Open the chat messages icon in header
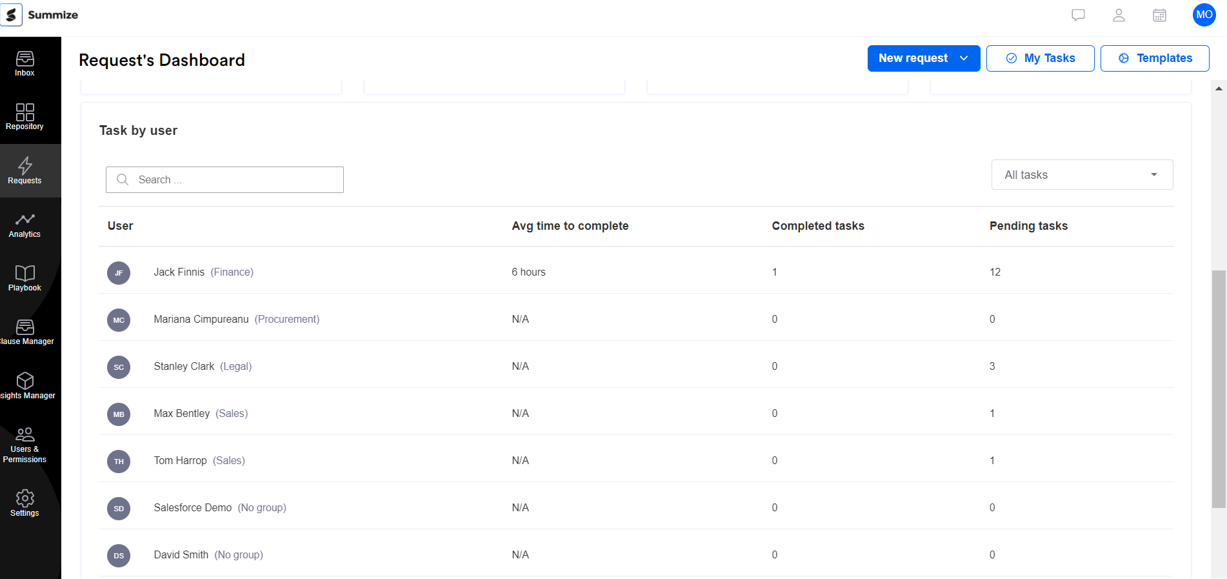Viewport: 1227px width, 579px height. pos(1078,15)
